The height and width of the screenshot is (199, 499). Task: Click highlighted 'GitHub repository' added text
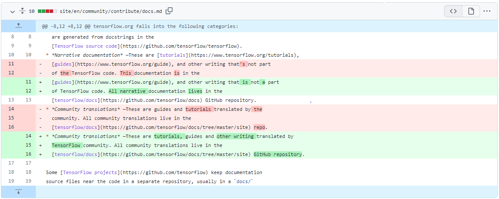(277, 154)
